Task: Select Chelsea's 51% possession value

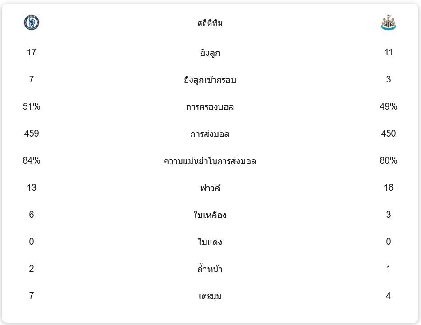Action: 32,106
